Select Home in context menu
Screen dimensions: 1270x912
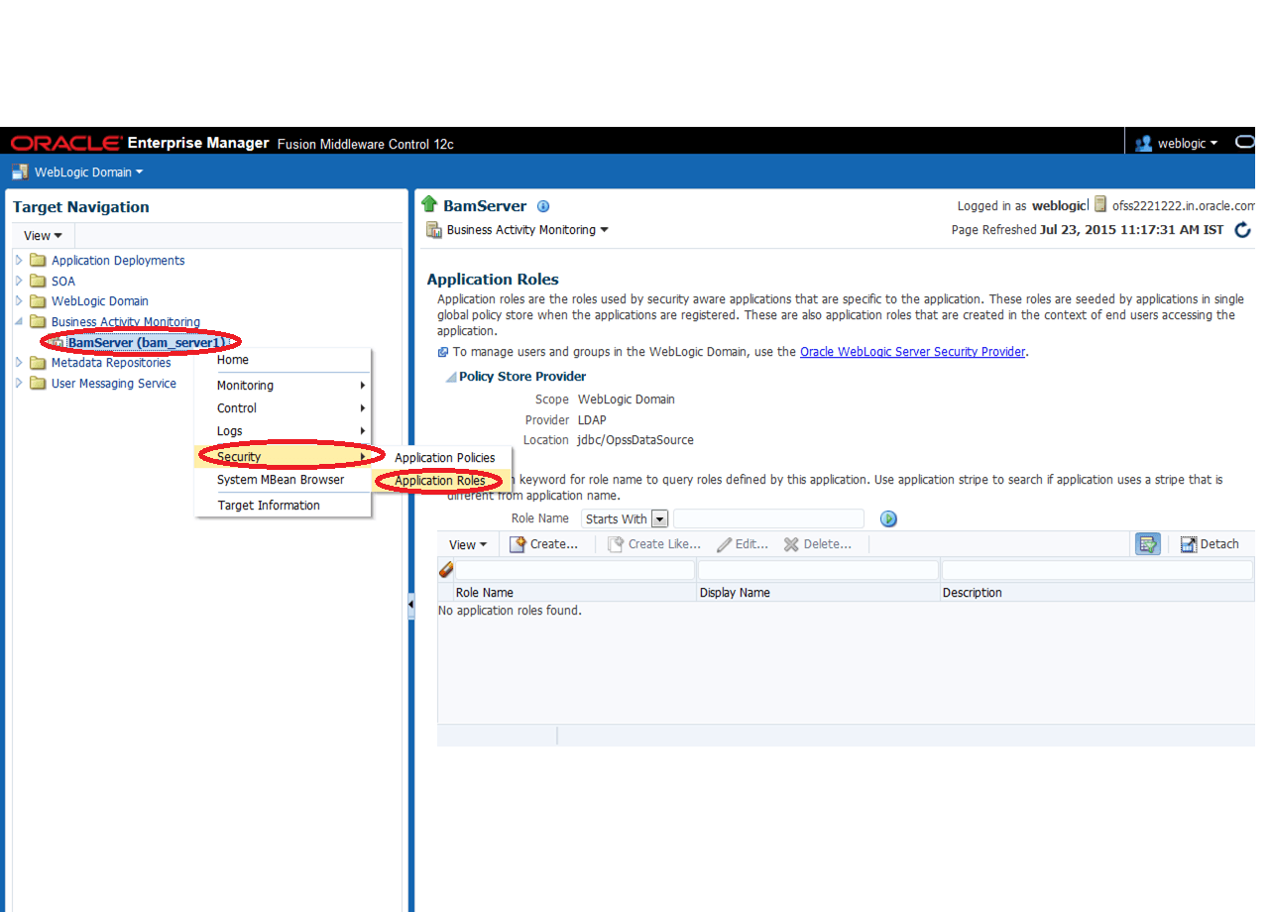(x=283, y=360)
